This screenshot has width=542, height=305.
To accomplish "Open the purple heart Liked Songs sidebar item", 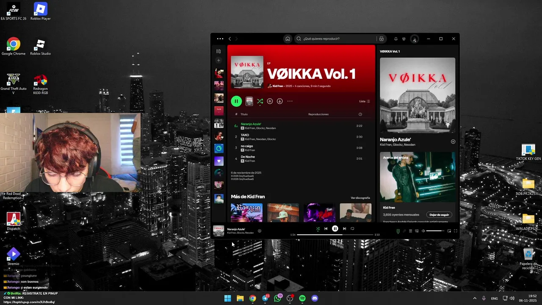I will [x=219, y=161].
